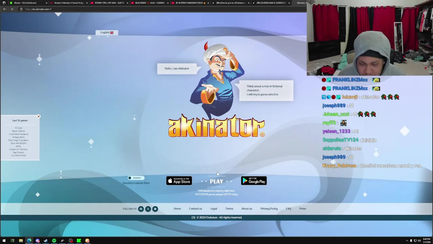The image size is (433, 244).
Task: Open the FAQ footer link
Action: coord(289,209)
